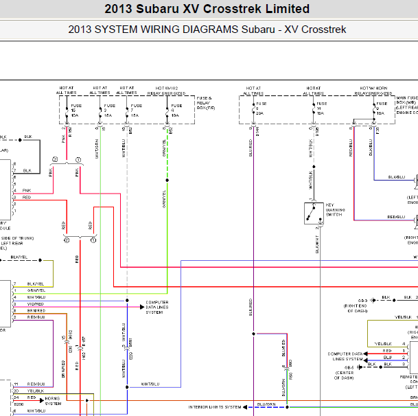Select the "FUSE 8 20A" label
This screenshot has width=418, height=416.
261,108
